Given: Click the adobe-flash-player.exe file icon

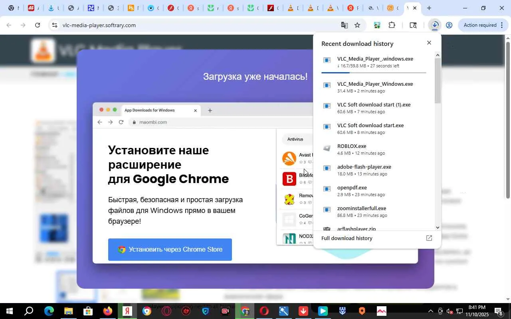Looking at the screenshot, I should (327, 168).
